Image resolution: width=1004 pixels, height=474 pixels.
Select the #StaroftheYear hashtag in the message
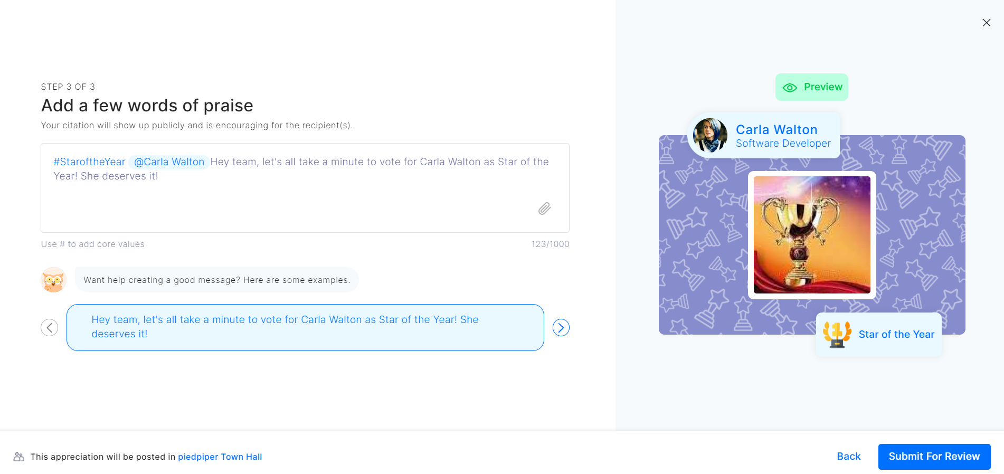tap(89, 162)
